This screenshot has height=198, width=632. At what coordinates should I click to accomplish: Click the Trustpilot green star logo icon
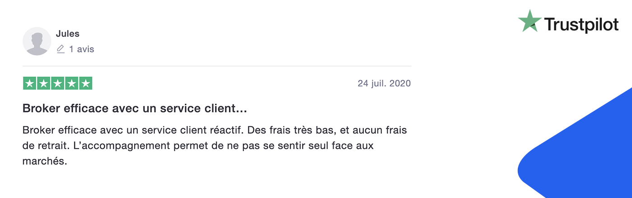tap(530, 21)
